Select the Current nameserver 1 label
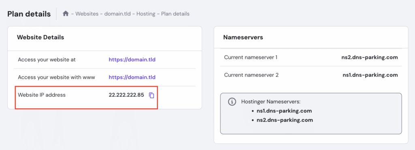Image resolution: width=415 pixels, height=150 pixels. coord(250,57)
